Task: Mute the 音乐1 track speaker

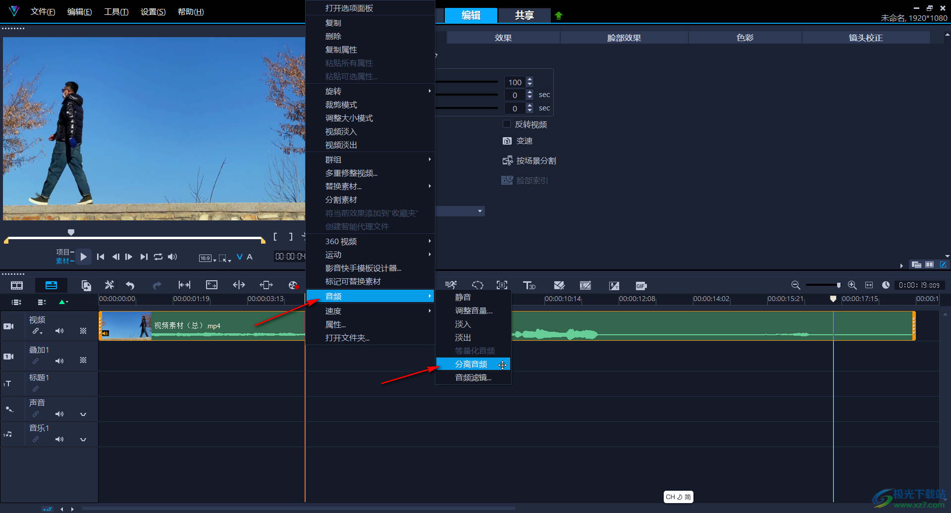Action: click(59, 439)
